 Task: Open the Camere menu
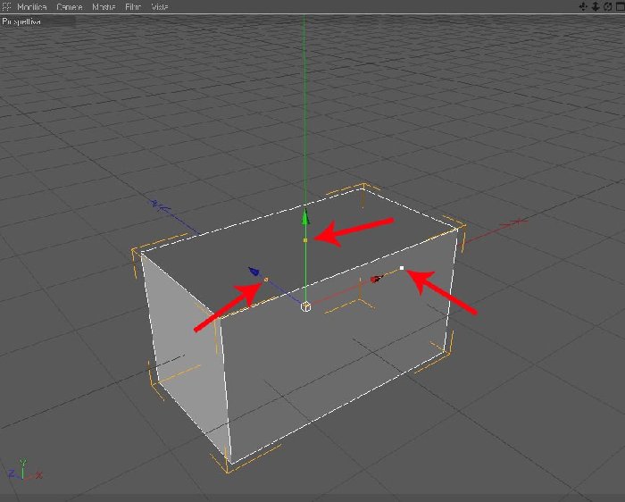tap(70, 7)
